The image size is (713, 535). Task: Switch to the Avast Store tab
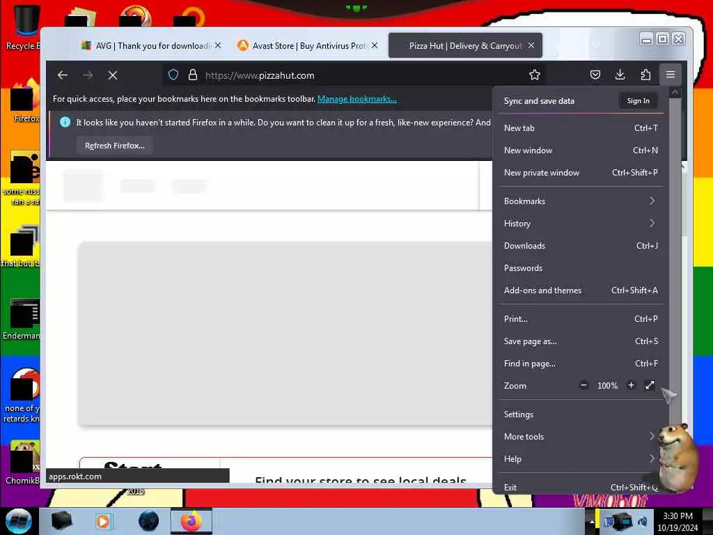pos(308,45)
